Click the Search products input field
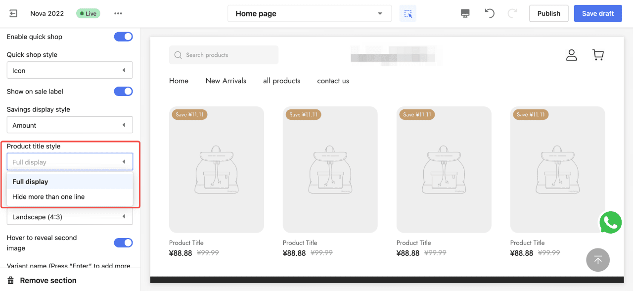This screenshot has height=291, width=633. coord(224,55)
